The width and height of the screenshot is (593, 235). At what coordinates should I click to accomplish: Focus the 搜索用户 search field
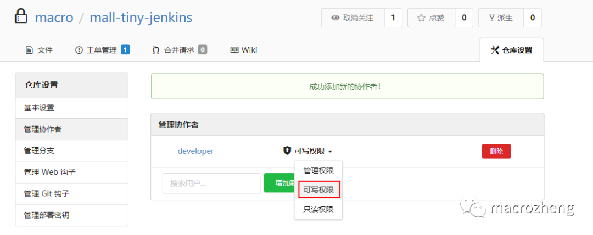pyautogui.click(x=212, y=184)
